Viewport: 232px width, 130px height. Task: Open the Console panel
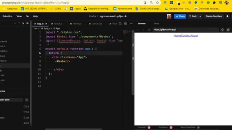point(142,127)
